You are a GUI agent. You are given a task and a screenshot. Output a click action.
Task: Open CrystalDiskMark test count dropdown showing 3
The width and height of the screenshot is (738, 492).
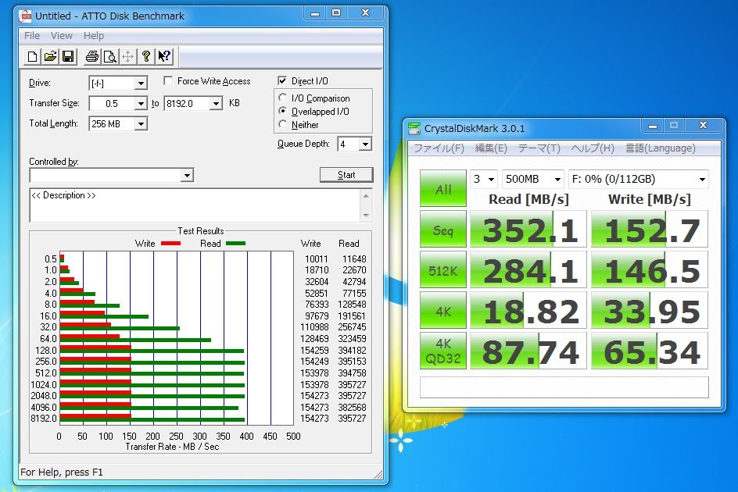tap(484, 179)
